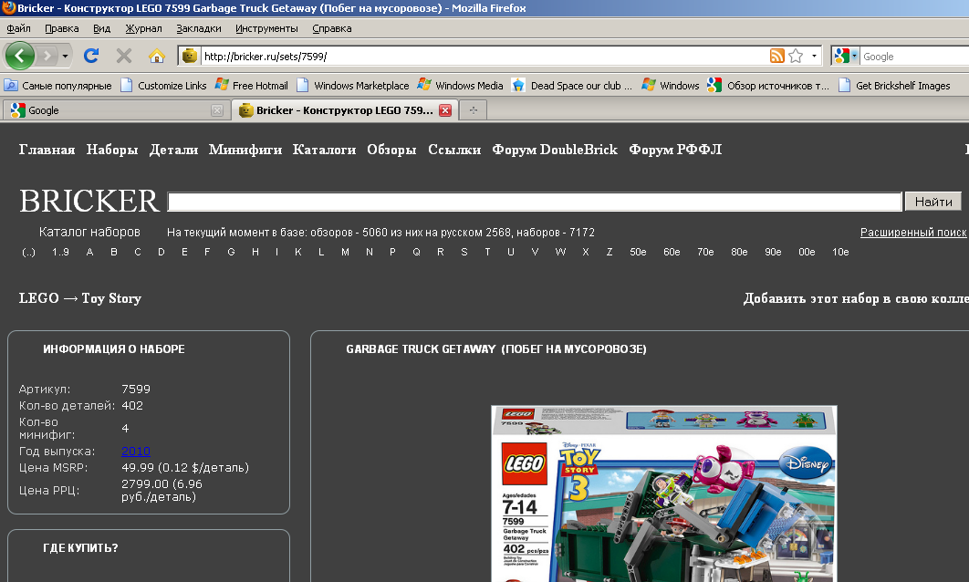This screenshot has width=969, height=582.
Task: Go back with the green Back arrow
Action: point(20,57)
